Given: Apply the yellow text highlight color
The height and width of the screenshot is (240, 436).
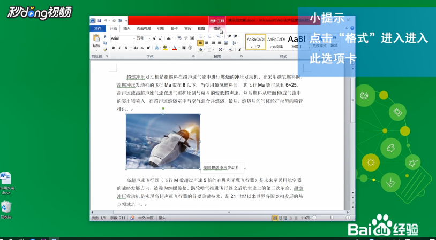Looking at the screenshot, I should [x=165, y=48].
